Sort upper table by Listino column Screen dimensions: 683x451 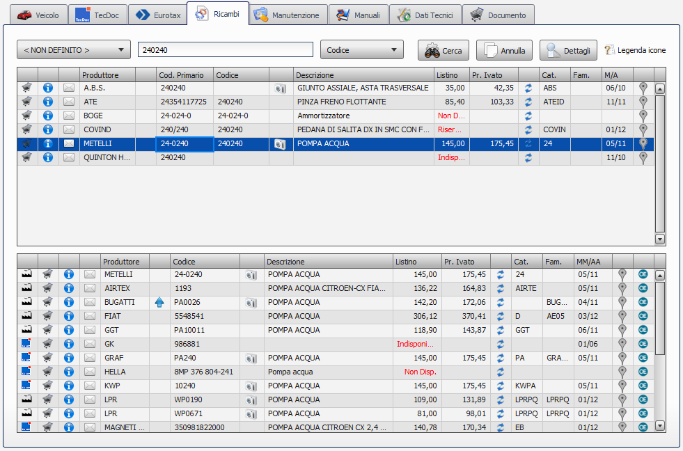[x=452, y=75]
